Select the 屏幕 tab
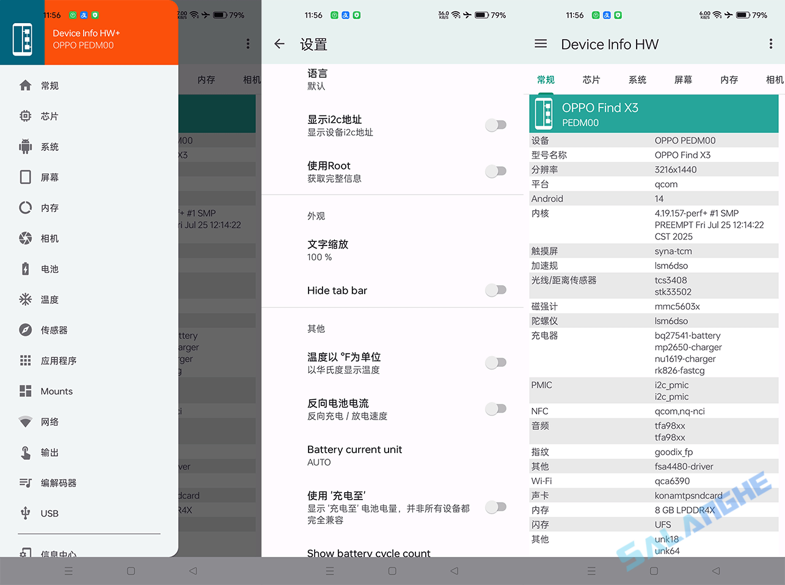 pyautogui.click(x=683, y=79)
